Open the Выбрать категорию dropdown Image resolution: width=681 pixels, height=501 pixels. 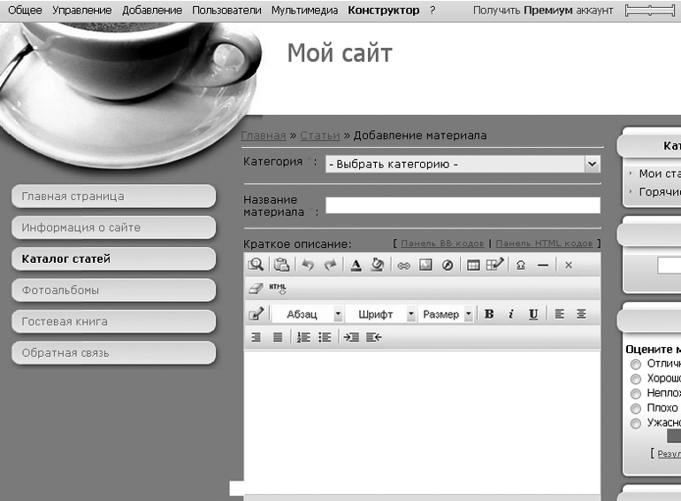463,165
